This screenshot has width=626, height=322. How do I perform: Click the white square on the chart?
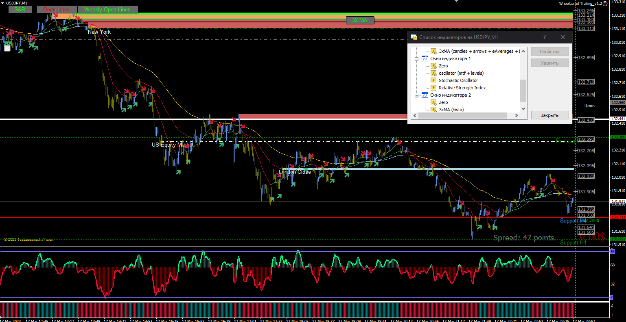pos(7,48)
